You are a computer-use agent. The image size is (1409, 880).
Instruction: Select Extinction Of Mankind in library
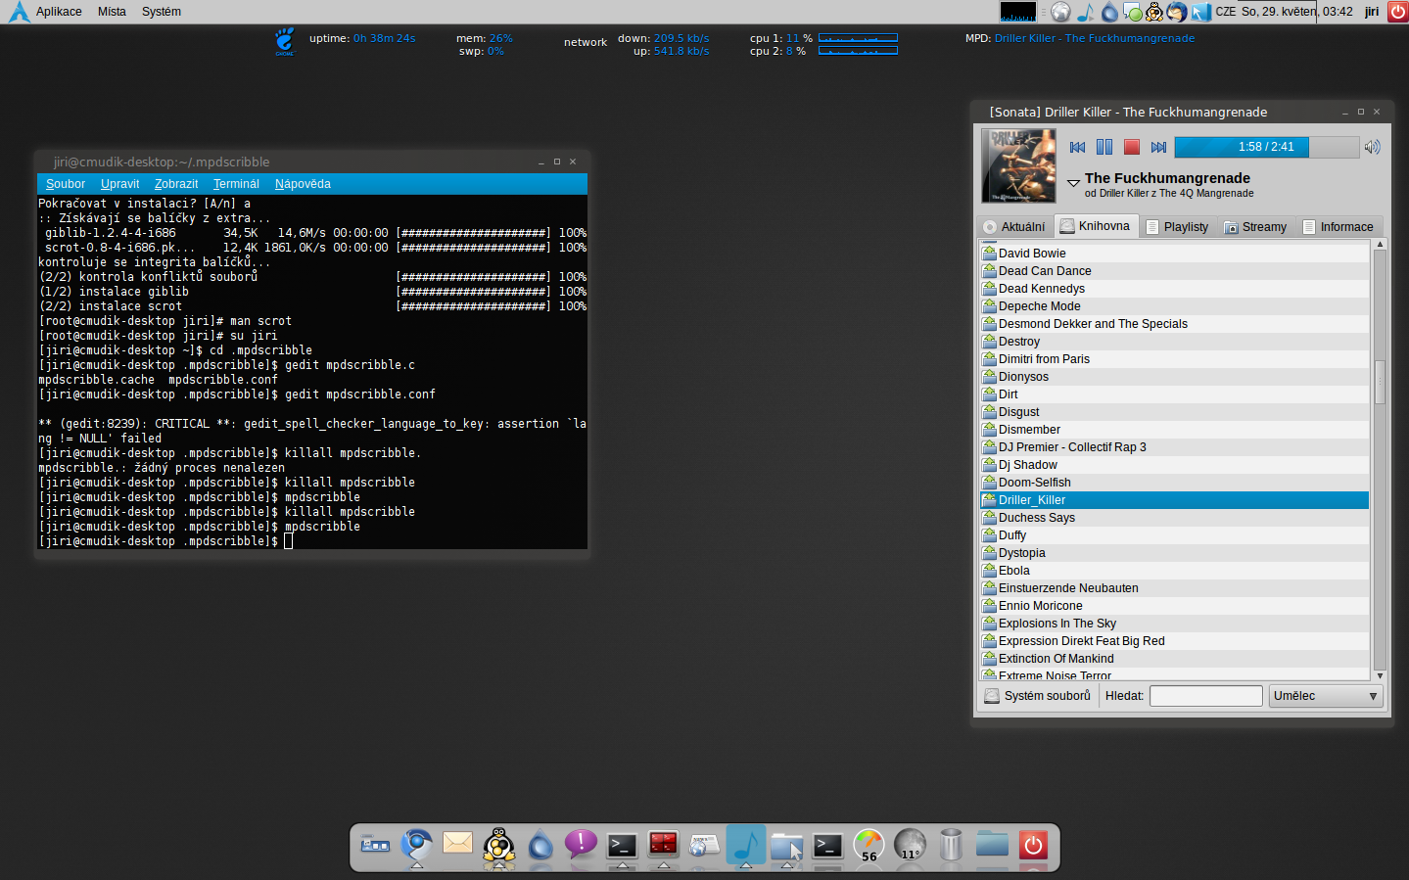[x=1174, y=658]
